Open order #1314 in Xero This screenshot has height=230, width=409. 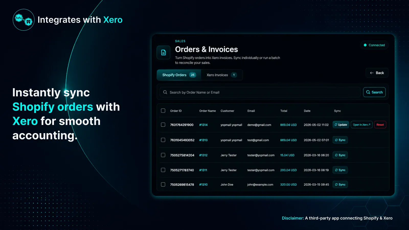pos(361,125)
